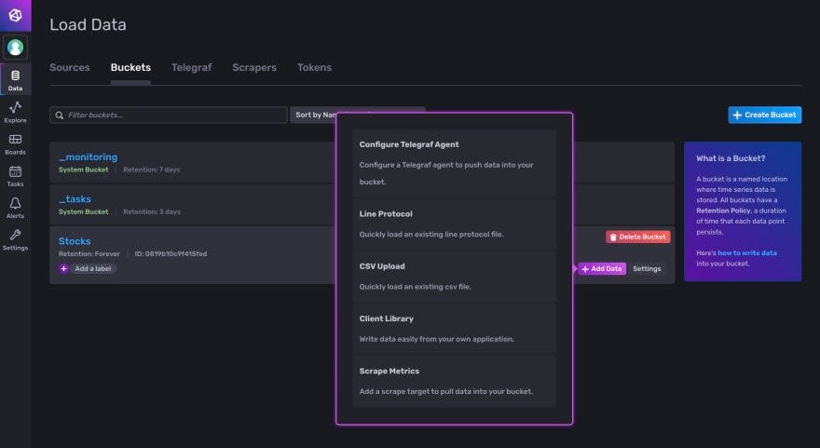Click Retention: Forever text

coord(89,254)
